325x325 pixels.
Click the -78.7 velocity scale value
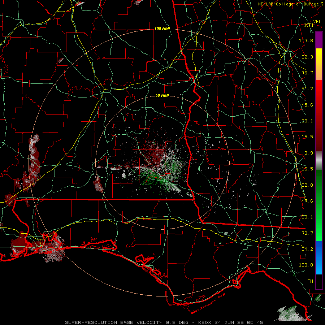(306, 233)
